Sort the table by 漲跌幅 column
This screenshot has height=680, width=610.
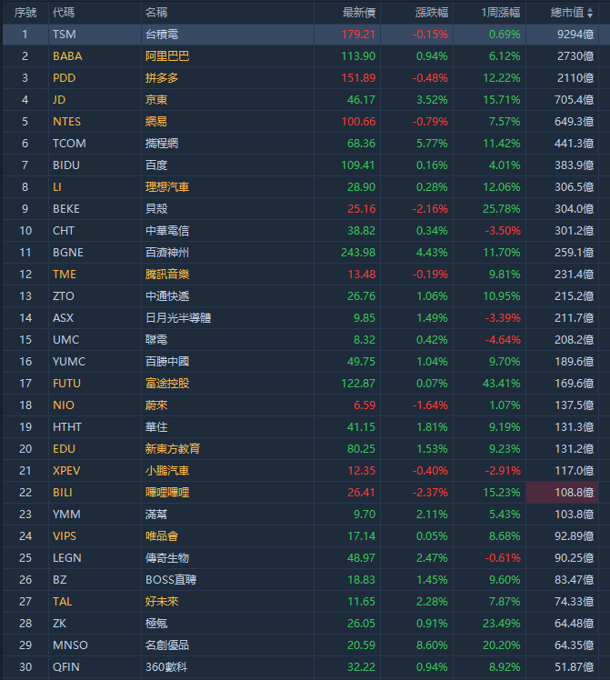[x=432, y=13]
